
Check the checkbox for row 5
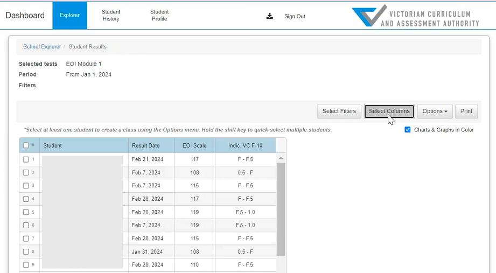(x=26, y=212)
